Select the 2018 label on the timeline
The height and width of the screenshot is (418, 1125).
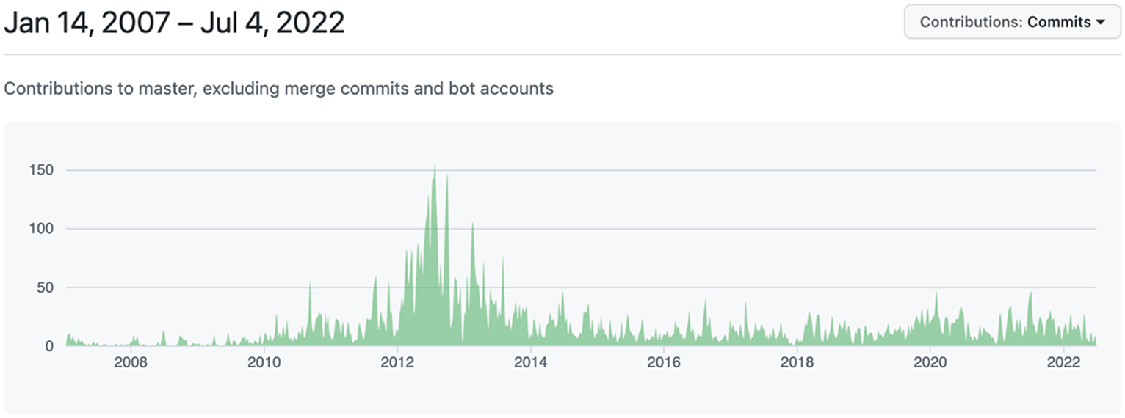click(x=797, y=363)
